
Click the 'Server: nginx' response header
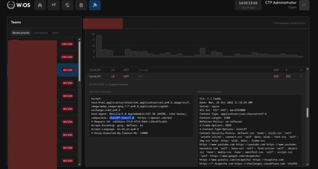coord(209,106)
